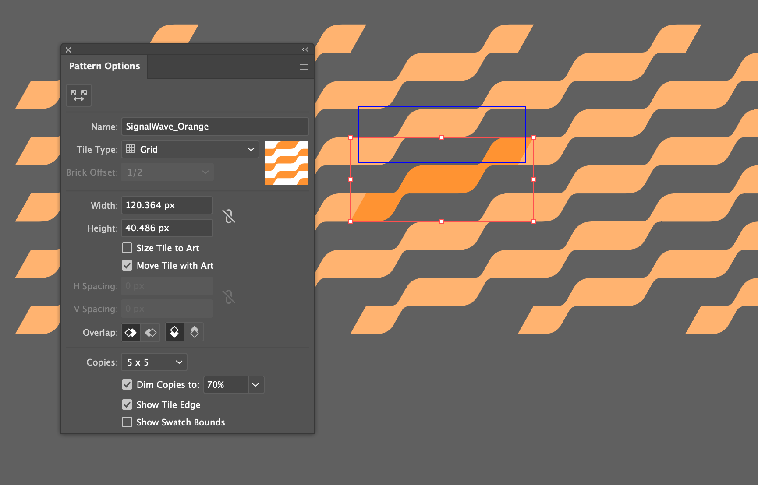Switch to the Pattern Options tab
Screen dimensions: 758x485
(104, 66)
